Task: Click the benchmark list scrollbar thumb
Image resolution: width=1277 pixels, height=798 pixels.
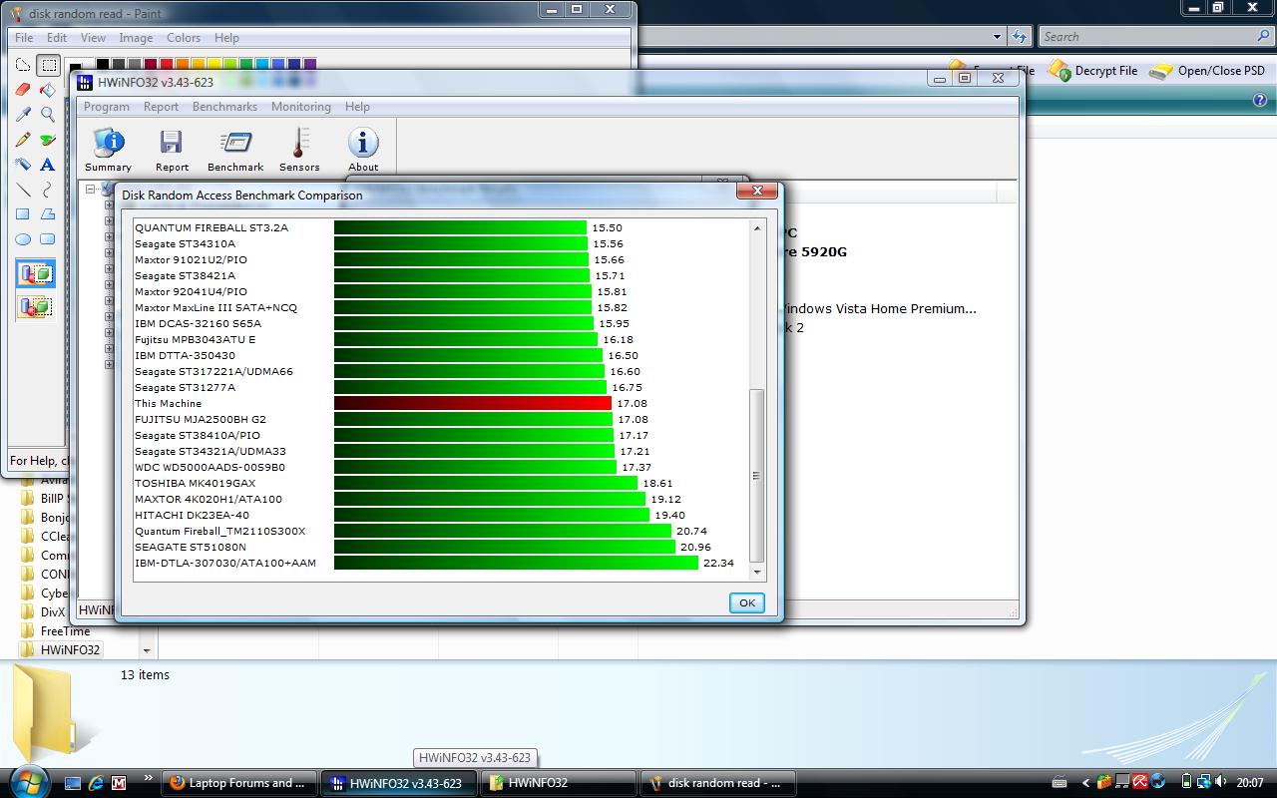Action: click(x=757, y=476)
